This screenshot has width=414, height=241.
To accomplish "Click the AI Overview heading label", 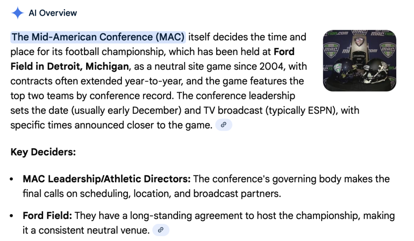I will (x=53, y=13).
